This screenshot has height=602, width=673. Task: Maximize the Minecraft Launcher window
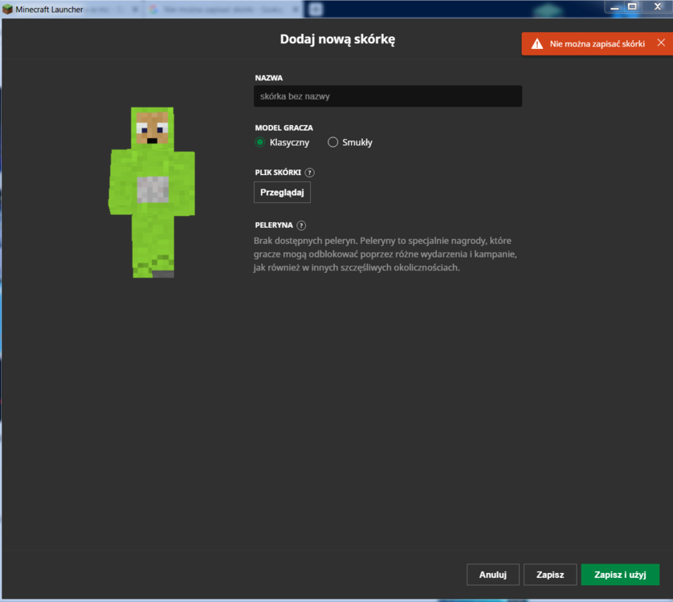[632, 6]
